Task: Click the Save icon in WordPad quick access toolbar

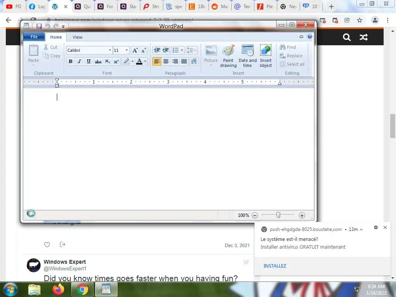Action: [x=39, y=26]
